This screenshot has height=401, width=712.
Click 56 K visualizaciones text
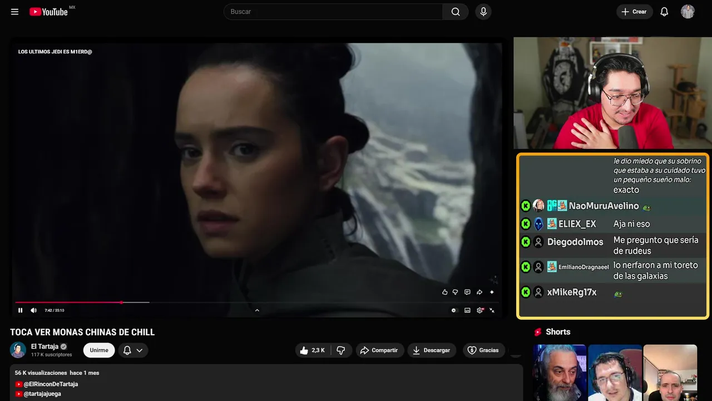click(x=41, y=373)
